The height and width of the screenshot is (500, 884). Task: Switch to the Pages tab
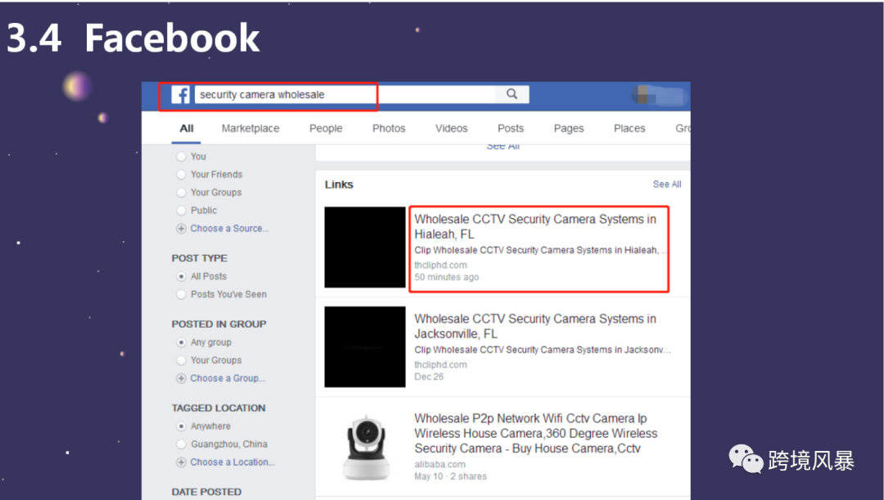click(x=569, y=128)
